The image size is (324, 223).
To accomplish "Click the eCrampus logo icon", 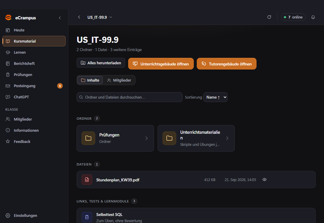I will pyautogui.click(x=9, y=18).
